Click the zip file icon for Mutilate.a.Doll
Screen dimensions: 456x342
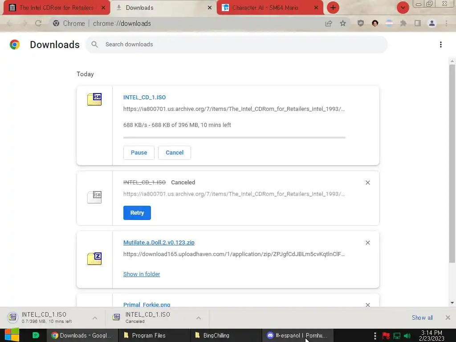click(94, 259)
